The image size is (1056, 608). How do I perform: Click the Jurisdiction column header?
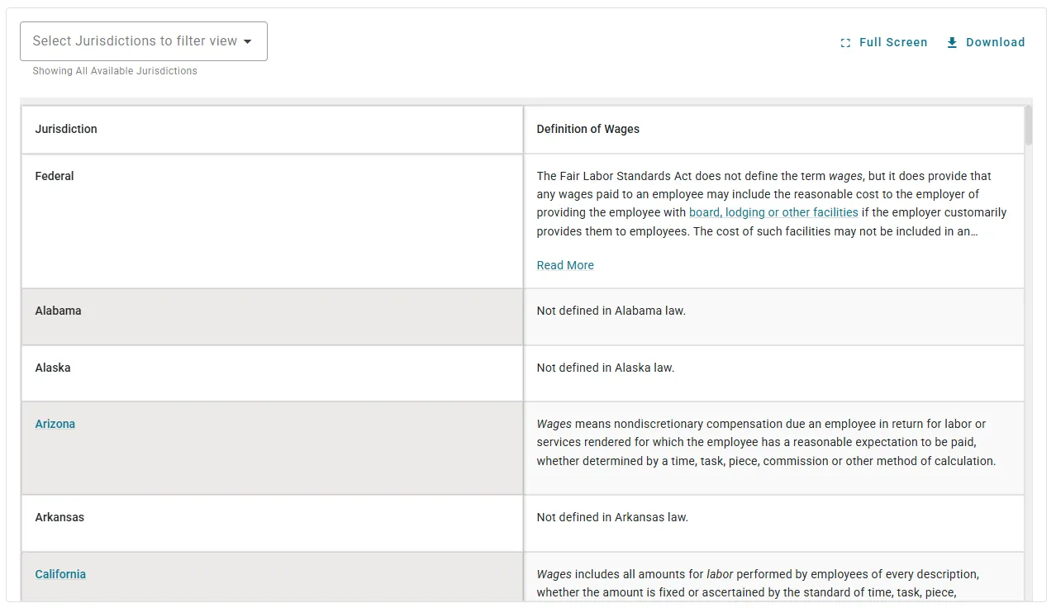point(66,129)
